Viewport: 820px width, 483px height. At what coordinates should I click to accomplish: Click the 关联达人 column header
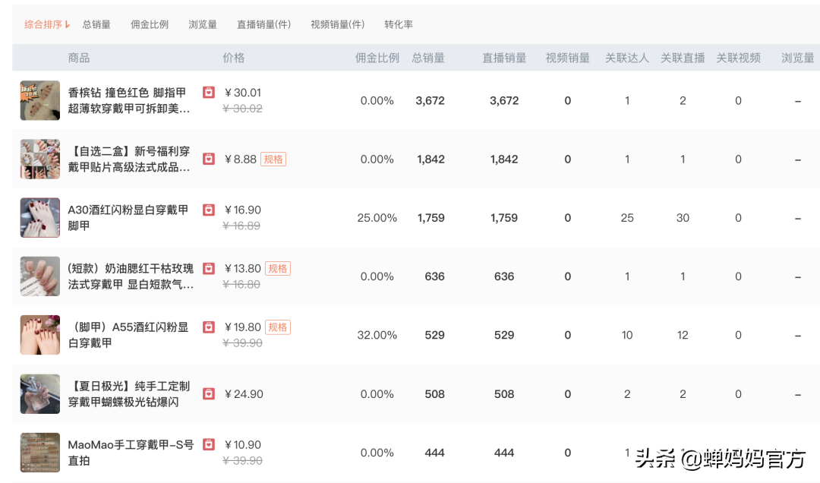point(627,58)
